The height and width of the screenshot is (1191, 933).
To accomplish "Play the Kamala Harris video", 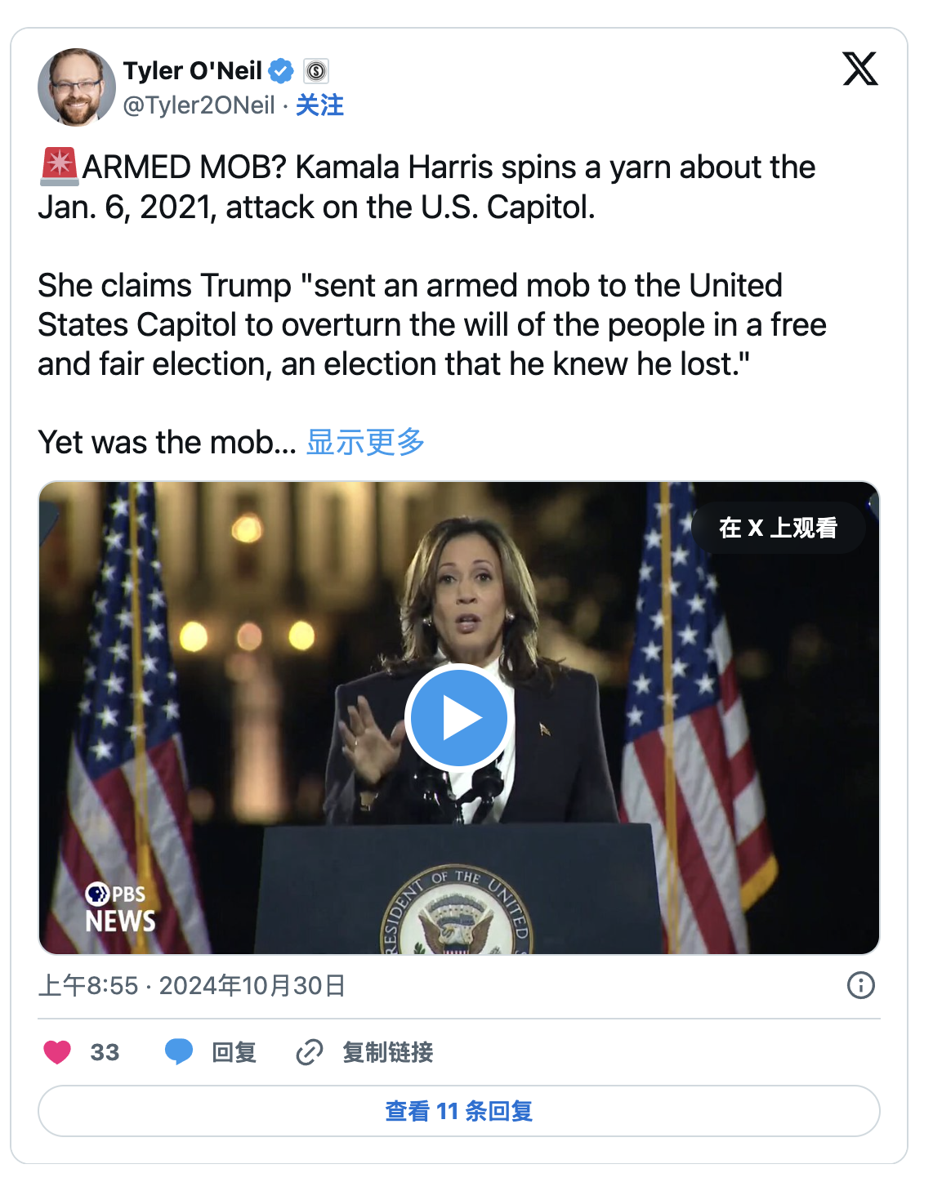I will 458,718.
